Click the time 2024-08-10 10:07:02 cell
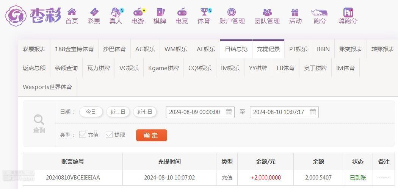Screen dimensions: 398x189 [169, 178]
